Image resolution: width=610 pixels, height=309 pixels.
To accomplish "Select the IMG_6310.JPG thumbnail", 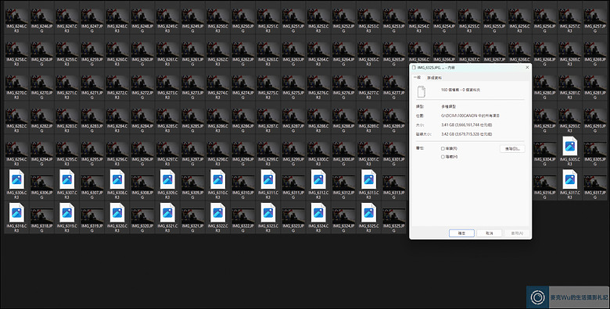I will (x=242, y=183).
